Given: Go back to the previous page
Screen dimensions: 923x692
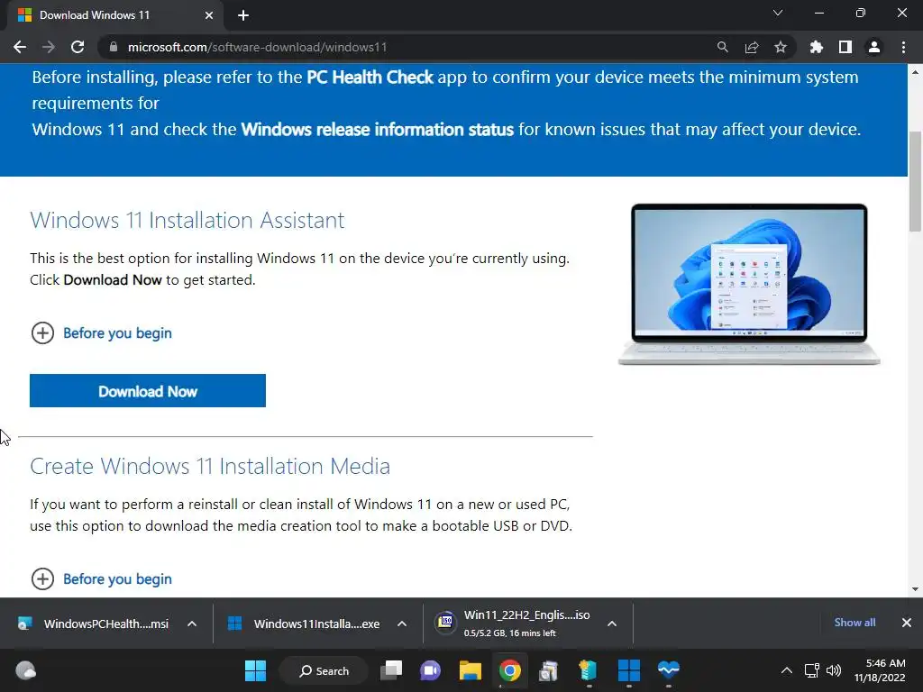Looking at the screenshot, I should tap(20, 47).
